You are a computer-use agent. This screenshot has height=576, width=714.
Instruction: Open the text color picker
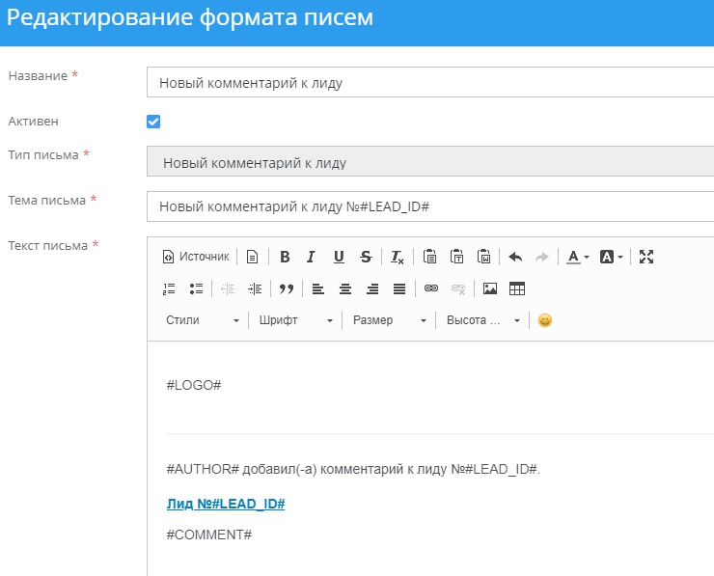coord(577,257)
